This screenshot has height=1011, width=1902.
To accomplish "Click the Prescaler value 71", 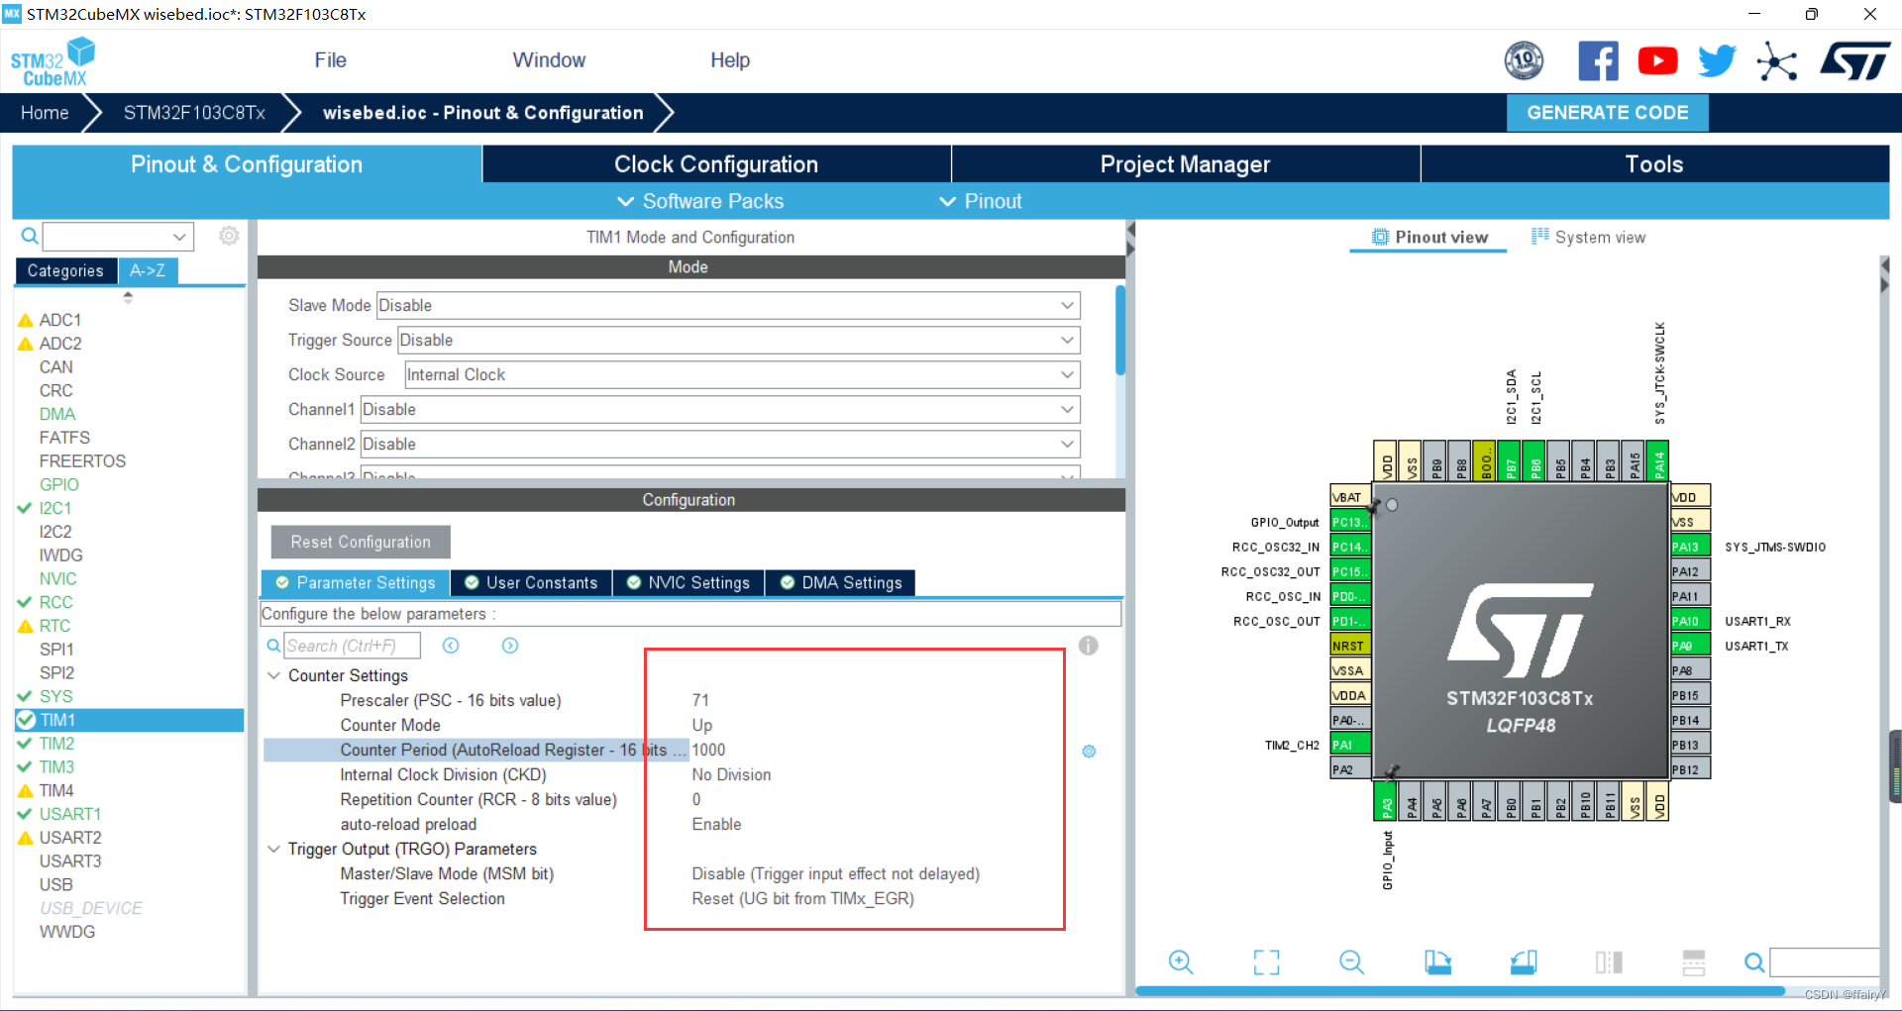I will tap(700, 700).
